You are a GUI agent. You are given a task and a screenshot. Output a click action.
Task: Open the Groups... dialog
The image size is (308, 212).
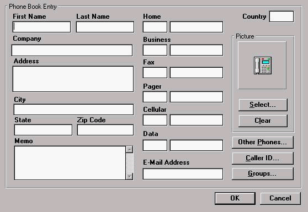[263, 173]
